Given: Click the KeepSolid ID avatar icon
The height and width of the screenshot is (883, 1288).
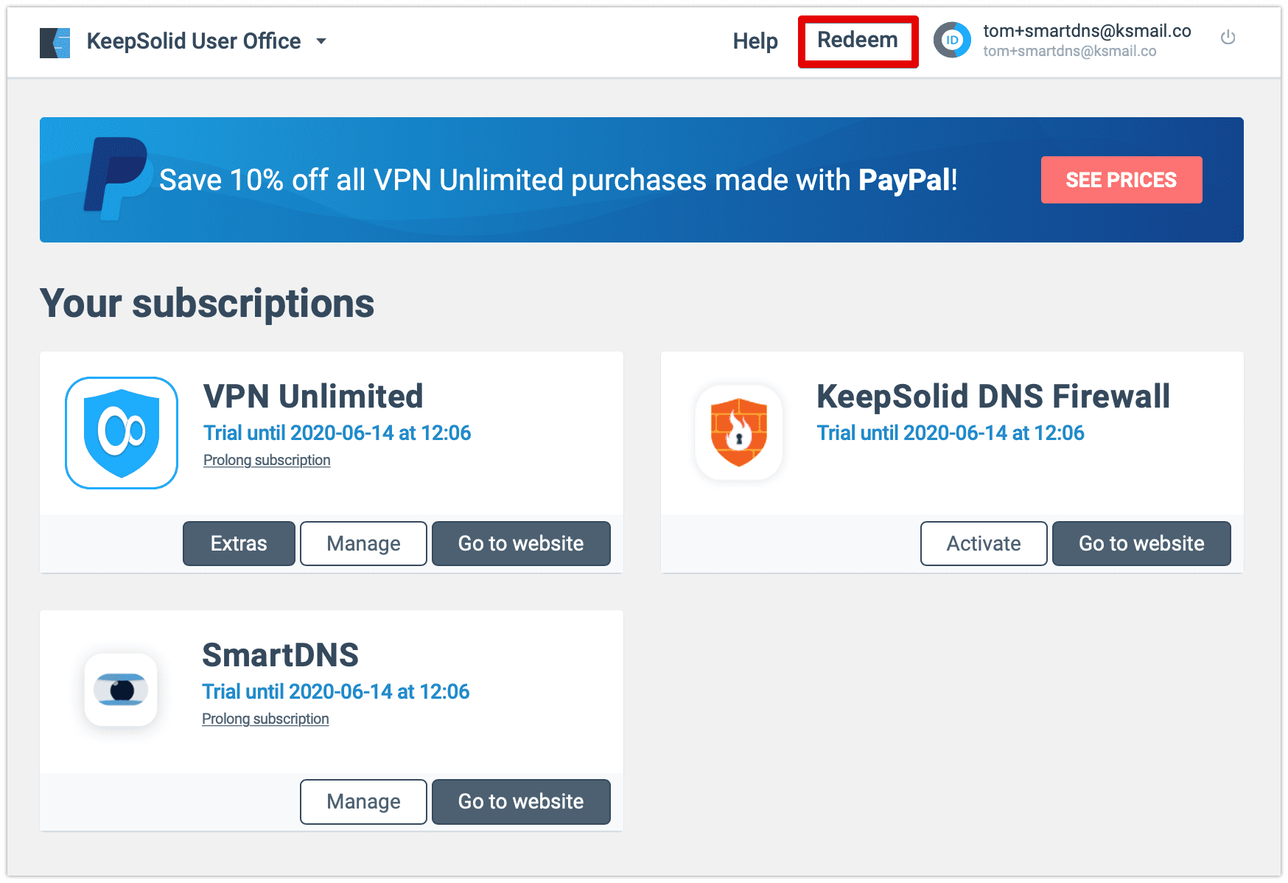Looking at the screenshot, I should coord(952,41).
